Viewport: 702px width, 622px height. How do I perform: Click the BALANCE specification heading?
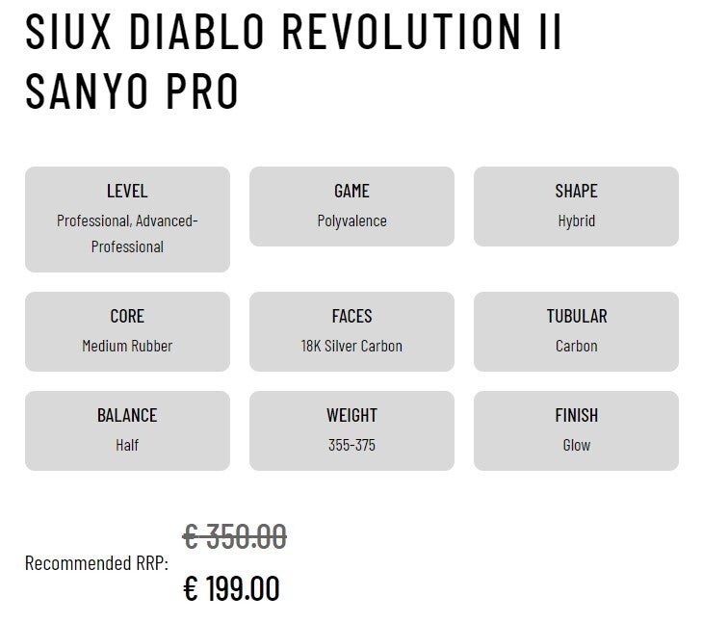pos(127,415)
